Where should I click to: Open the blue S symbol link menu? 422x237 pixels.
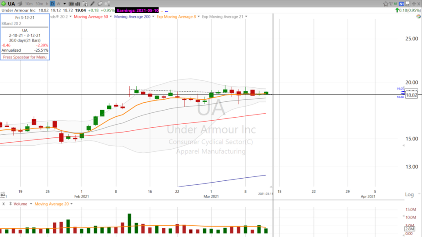point(401,4)
